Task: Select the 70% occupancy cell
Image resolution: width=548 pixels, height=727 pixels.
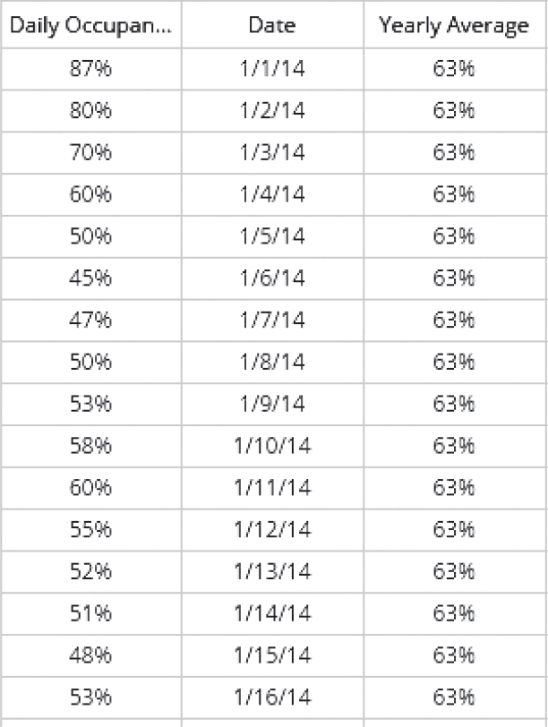Action: 90,153
